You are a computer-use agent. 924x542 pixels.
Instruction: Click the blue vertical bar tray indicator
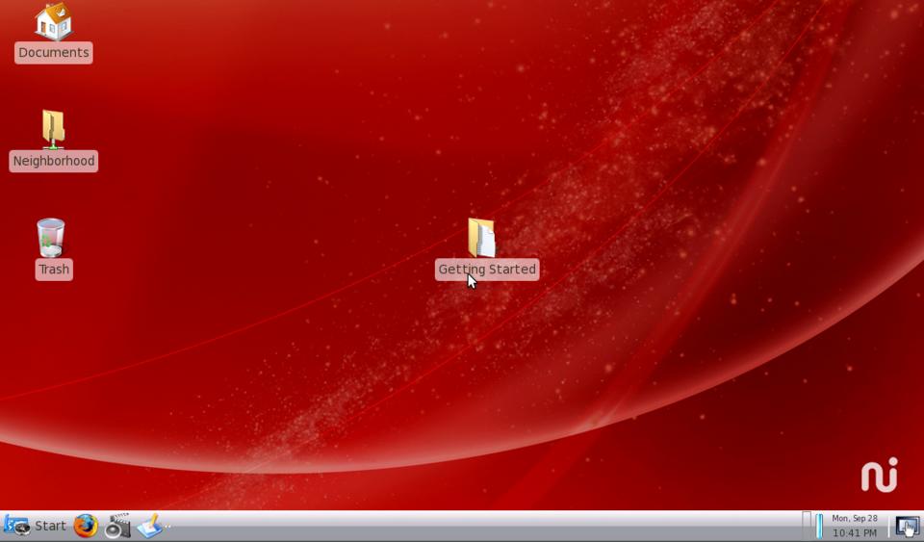(819, 526)
